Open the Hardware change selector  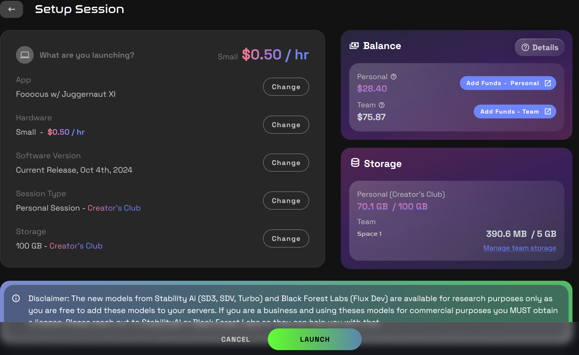(x=286, y=125)
